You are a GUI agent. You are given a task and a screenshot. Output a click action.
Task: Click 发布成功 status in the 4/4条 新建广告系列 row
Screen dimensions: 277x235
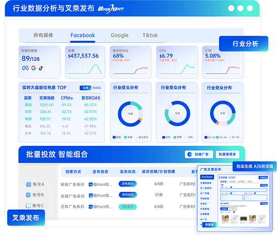click(x=127, y=184)
